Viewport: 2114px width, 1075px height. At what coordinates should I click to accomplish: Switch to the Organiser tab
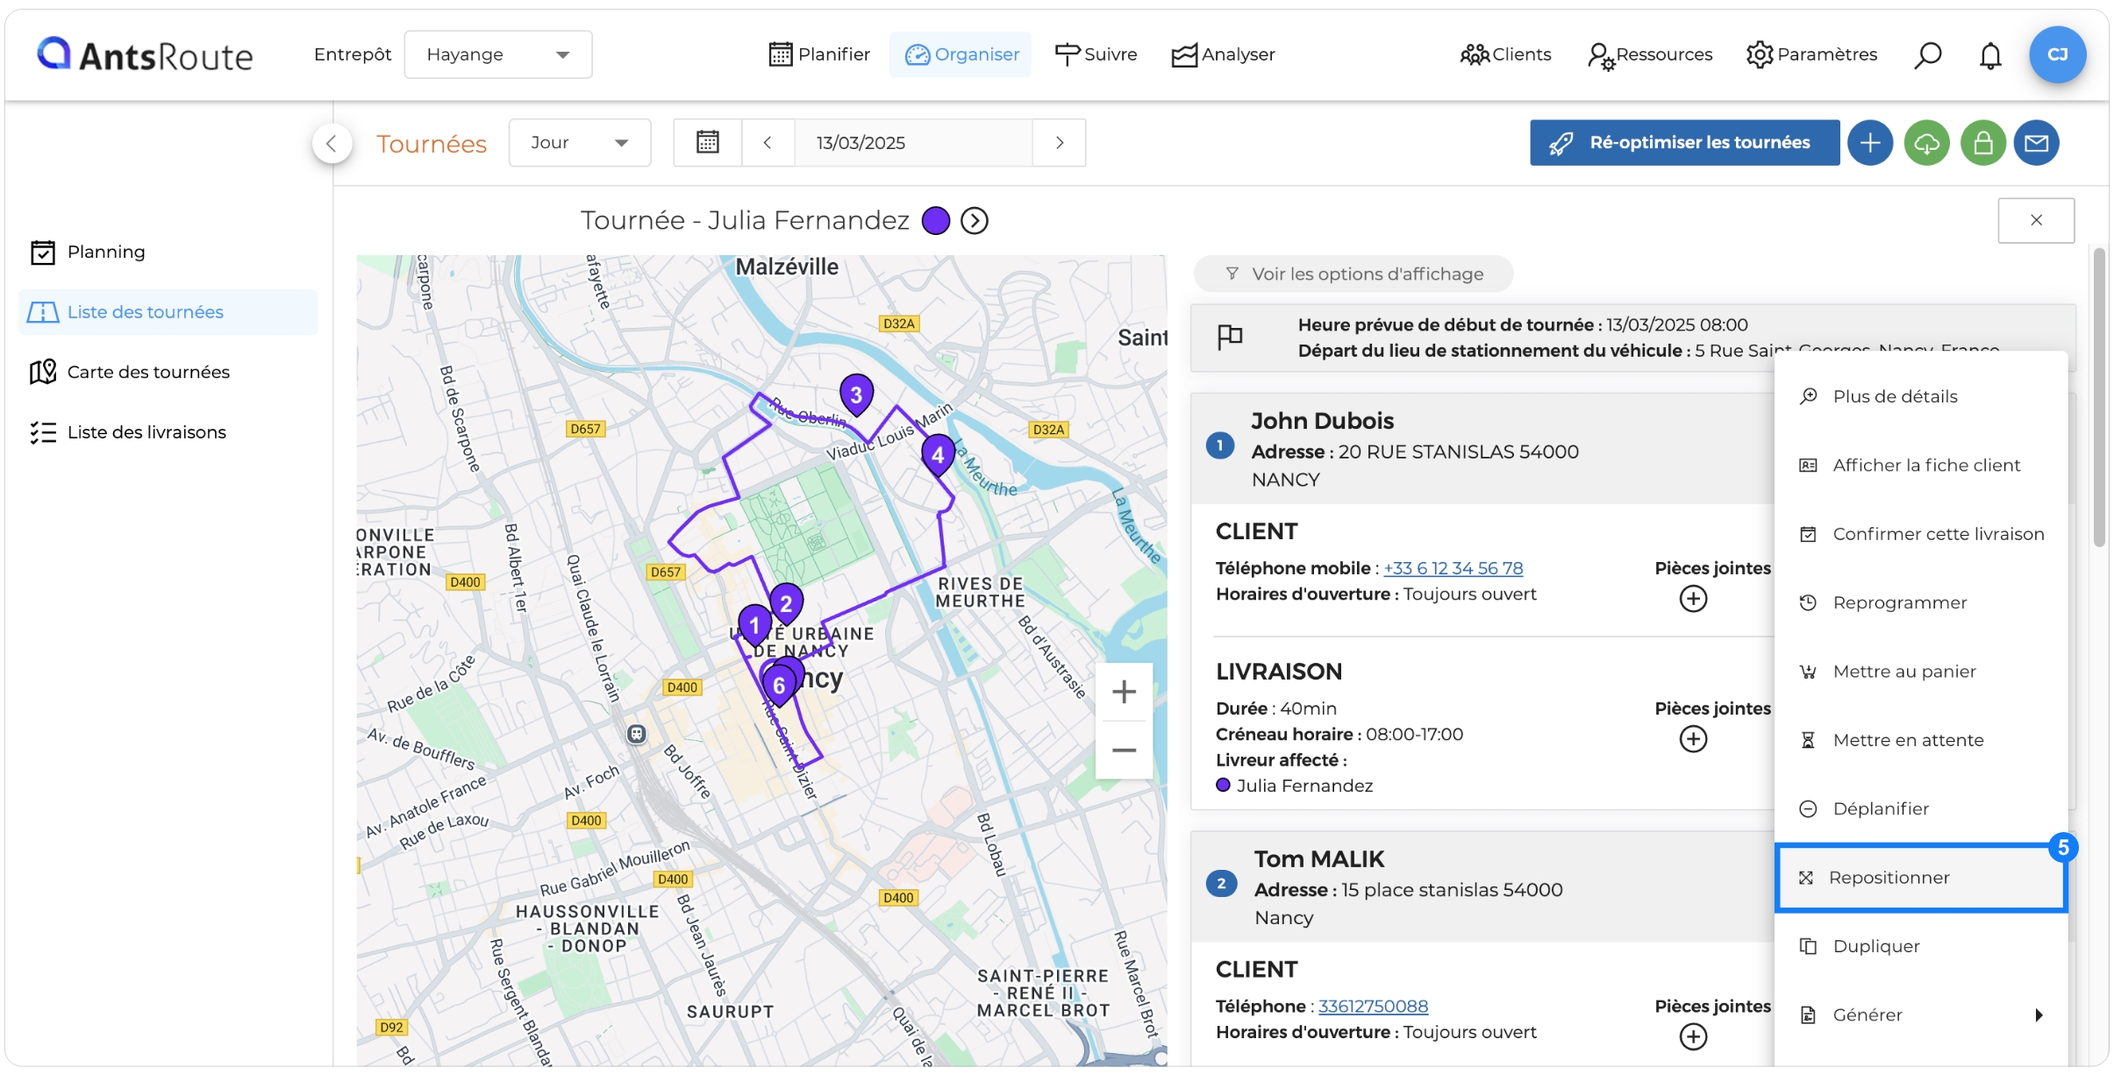pyautogui.click(x=961, y=54)
